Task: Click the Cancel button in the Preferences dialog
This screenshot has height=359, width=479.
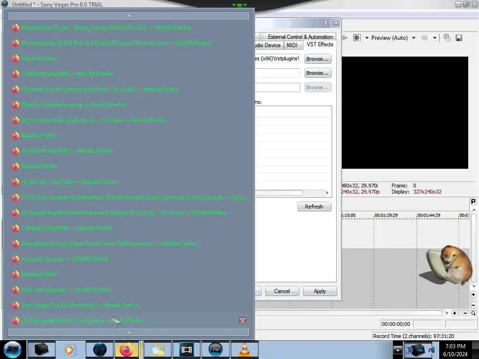Action: pos(282,291)
